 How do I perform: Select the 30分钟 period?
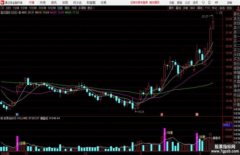(42, 8)
